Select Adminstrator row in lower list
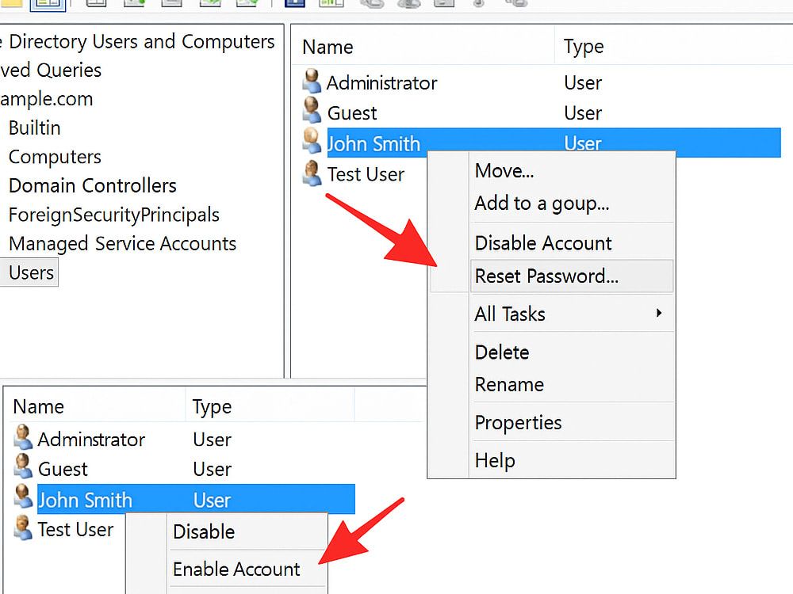The height and width of the screenshot is (594, 793). [x=184, y=440]
